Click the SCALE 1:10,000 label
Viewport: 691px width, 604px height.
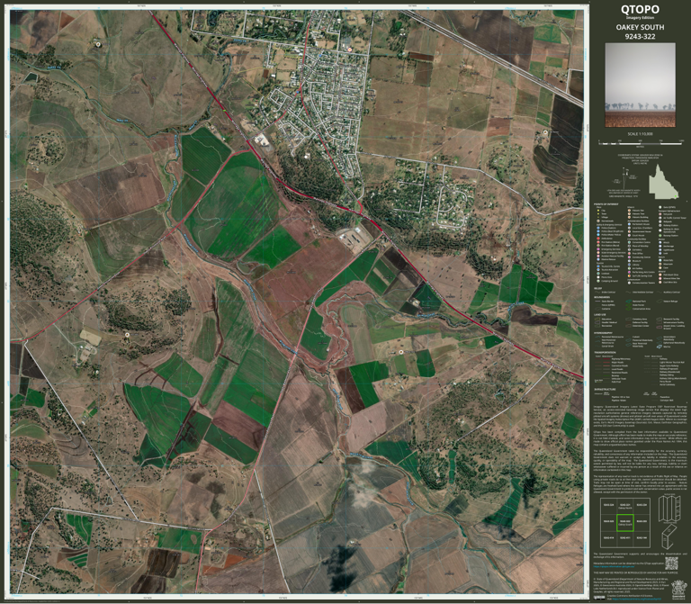tap(640, 134)
